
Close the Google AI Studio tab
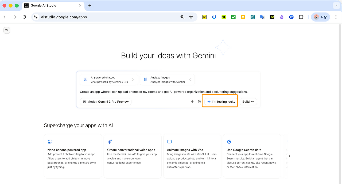[80, 6]
